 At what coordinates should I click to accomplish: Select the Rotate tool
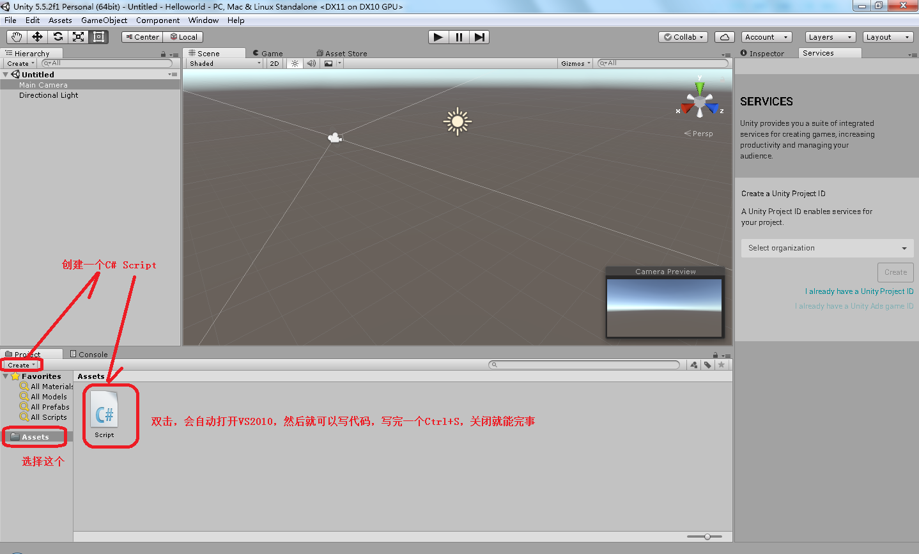pos(58,37)
